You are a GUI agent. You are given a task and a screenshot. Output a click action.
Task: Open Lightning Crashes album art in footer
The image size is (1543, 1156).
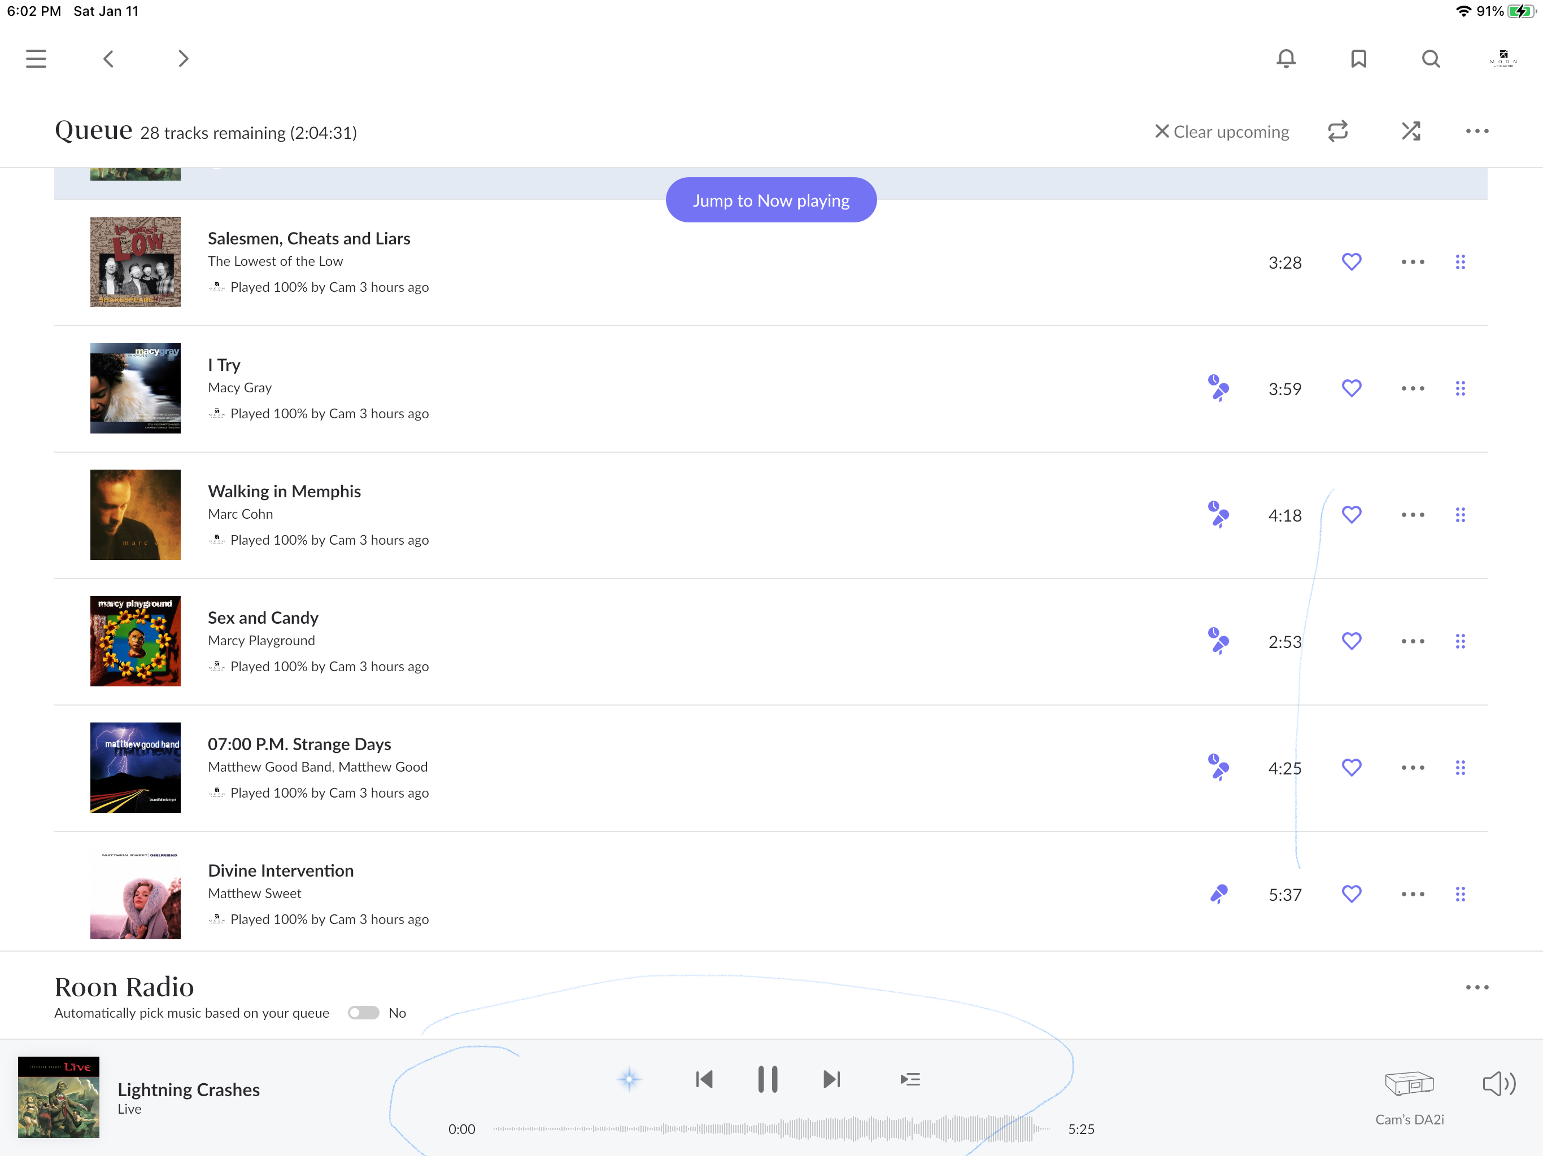59,1097
